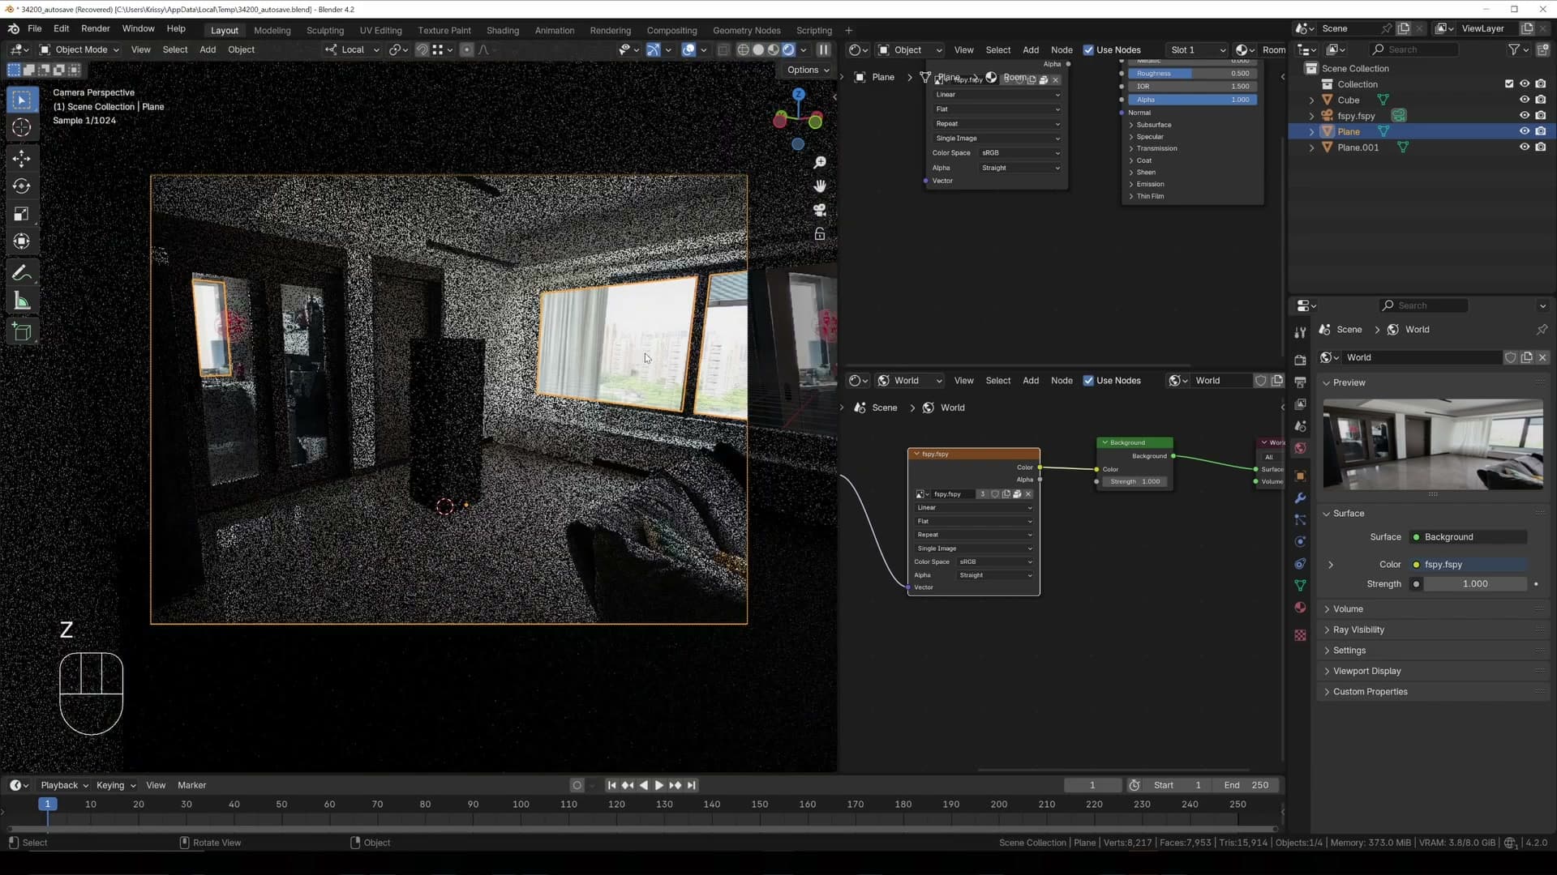This screenshot has height=875, width=1557.
Task: Hide Plane object via eye icon
Action: pos(1525,131)
